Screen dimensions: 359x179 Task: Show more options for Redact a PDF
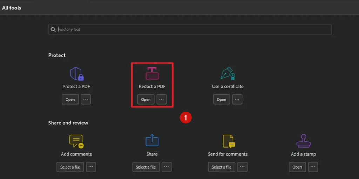(162, 99)
